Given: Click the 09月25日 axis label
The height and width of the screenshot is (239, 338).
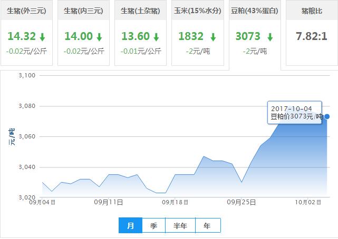Looking at the screenshot, I should pos(241,202).
